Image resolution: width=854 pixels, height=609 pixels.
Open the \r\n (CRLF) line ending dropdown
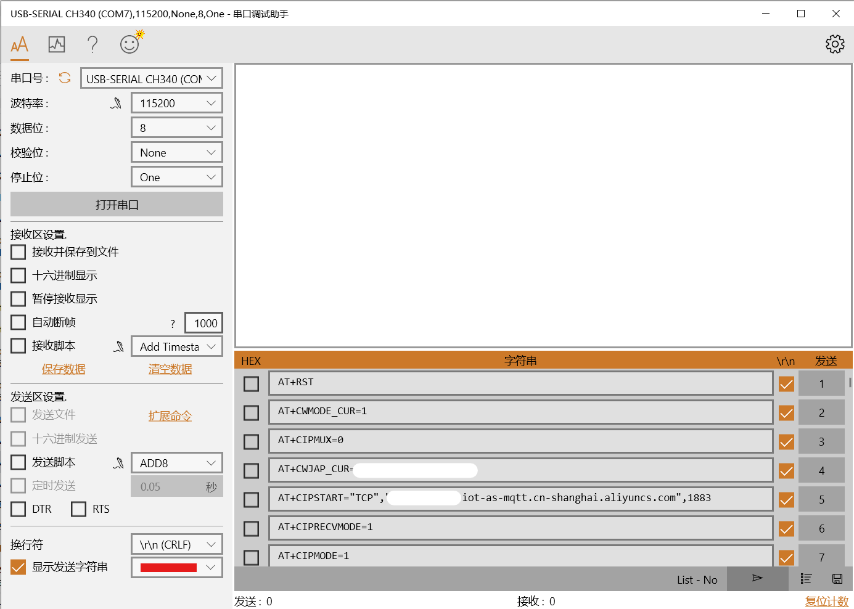coord(176,544)
